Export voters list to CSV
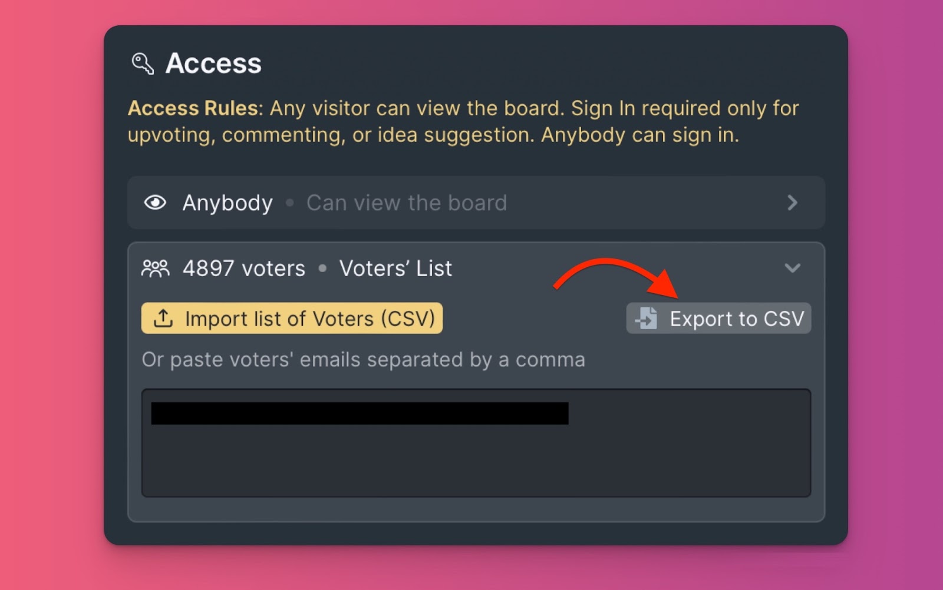Viewport: 943px width, 590px height. [x=718, y=318]
